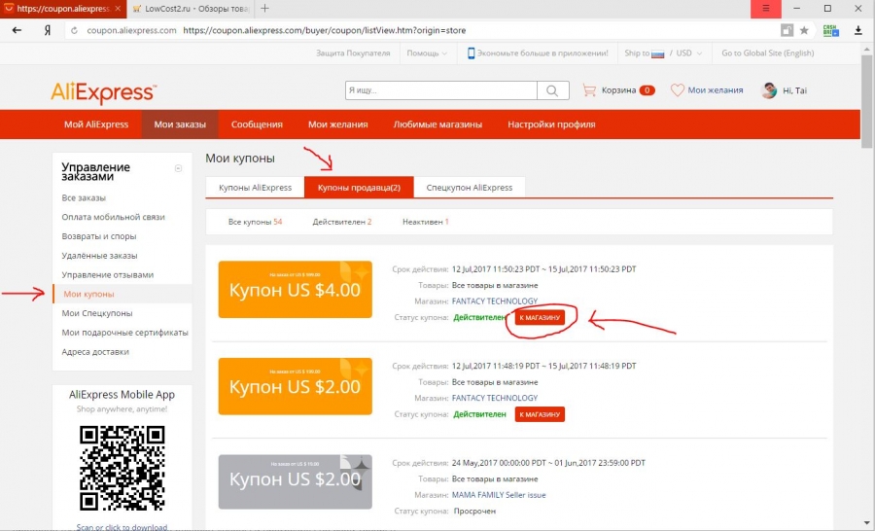The width and height of the screenshot is (875, 531).
Task: Expand the Помощь dropdown
Action: (x=427, y=53)
